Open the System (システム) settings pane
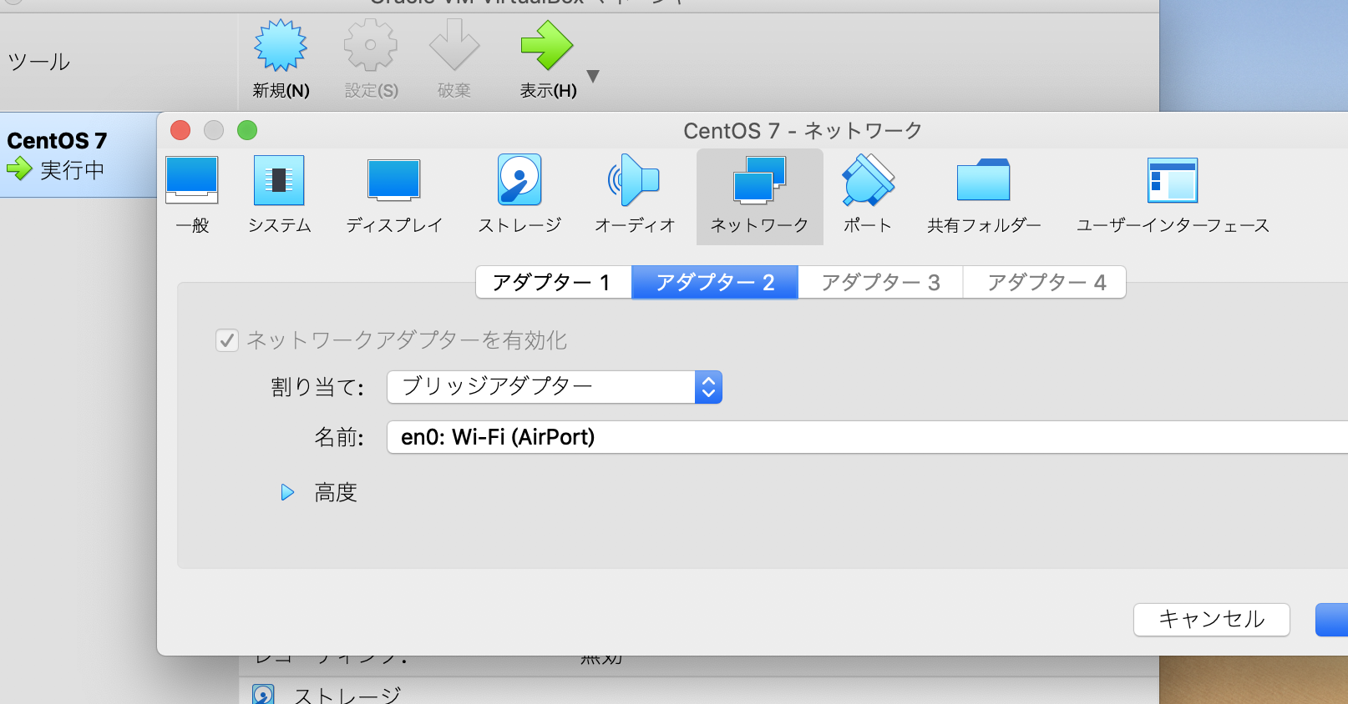The image size is (1348, 704). point(279,196)
